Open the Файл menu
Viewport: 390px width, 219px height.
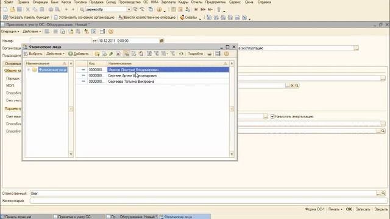click(x=9, y=2)
